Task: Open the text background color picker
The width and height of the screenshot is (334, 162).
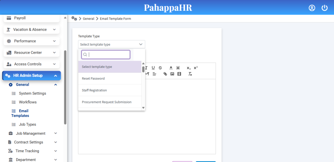Action: click(178, 68)
